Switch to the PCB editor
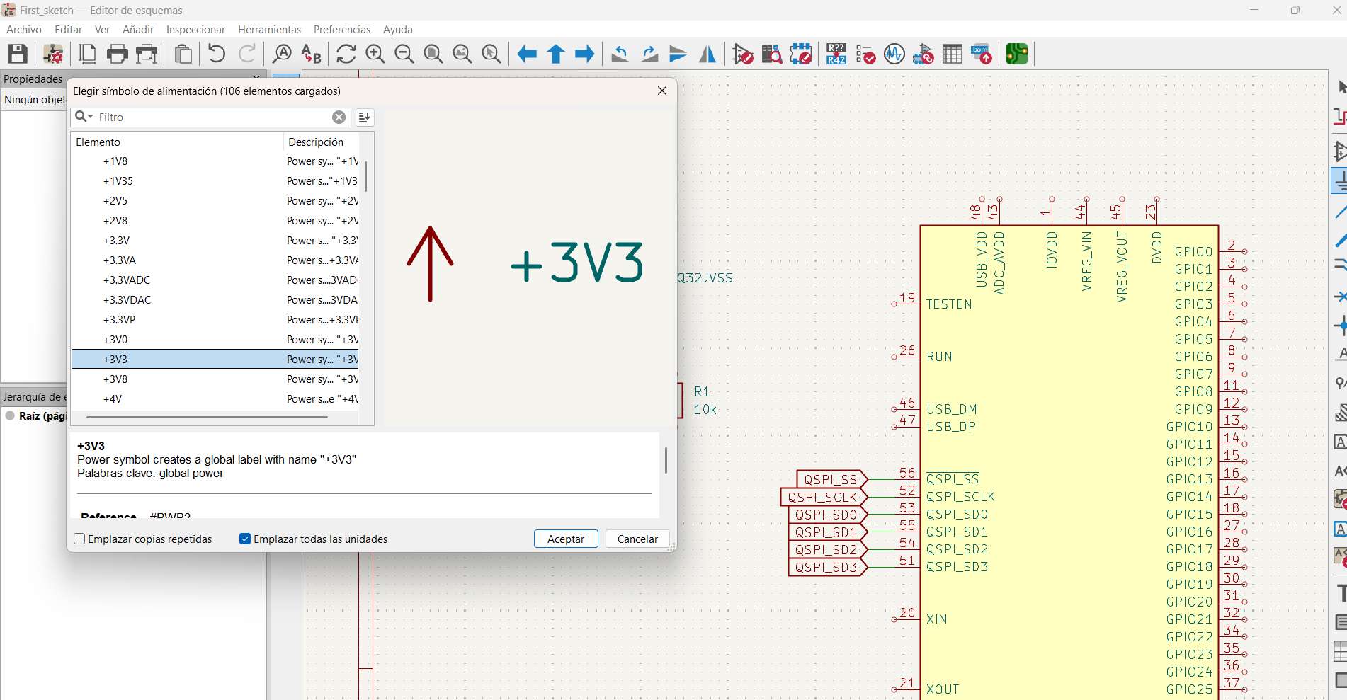The image size is (1347, 700). [x=1016, y=53]
